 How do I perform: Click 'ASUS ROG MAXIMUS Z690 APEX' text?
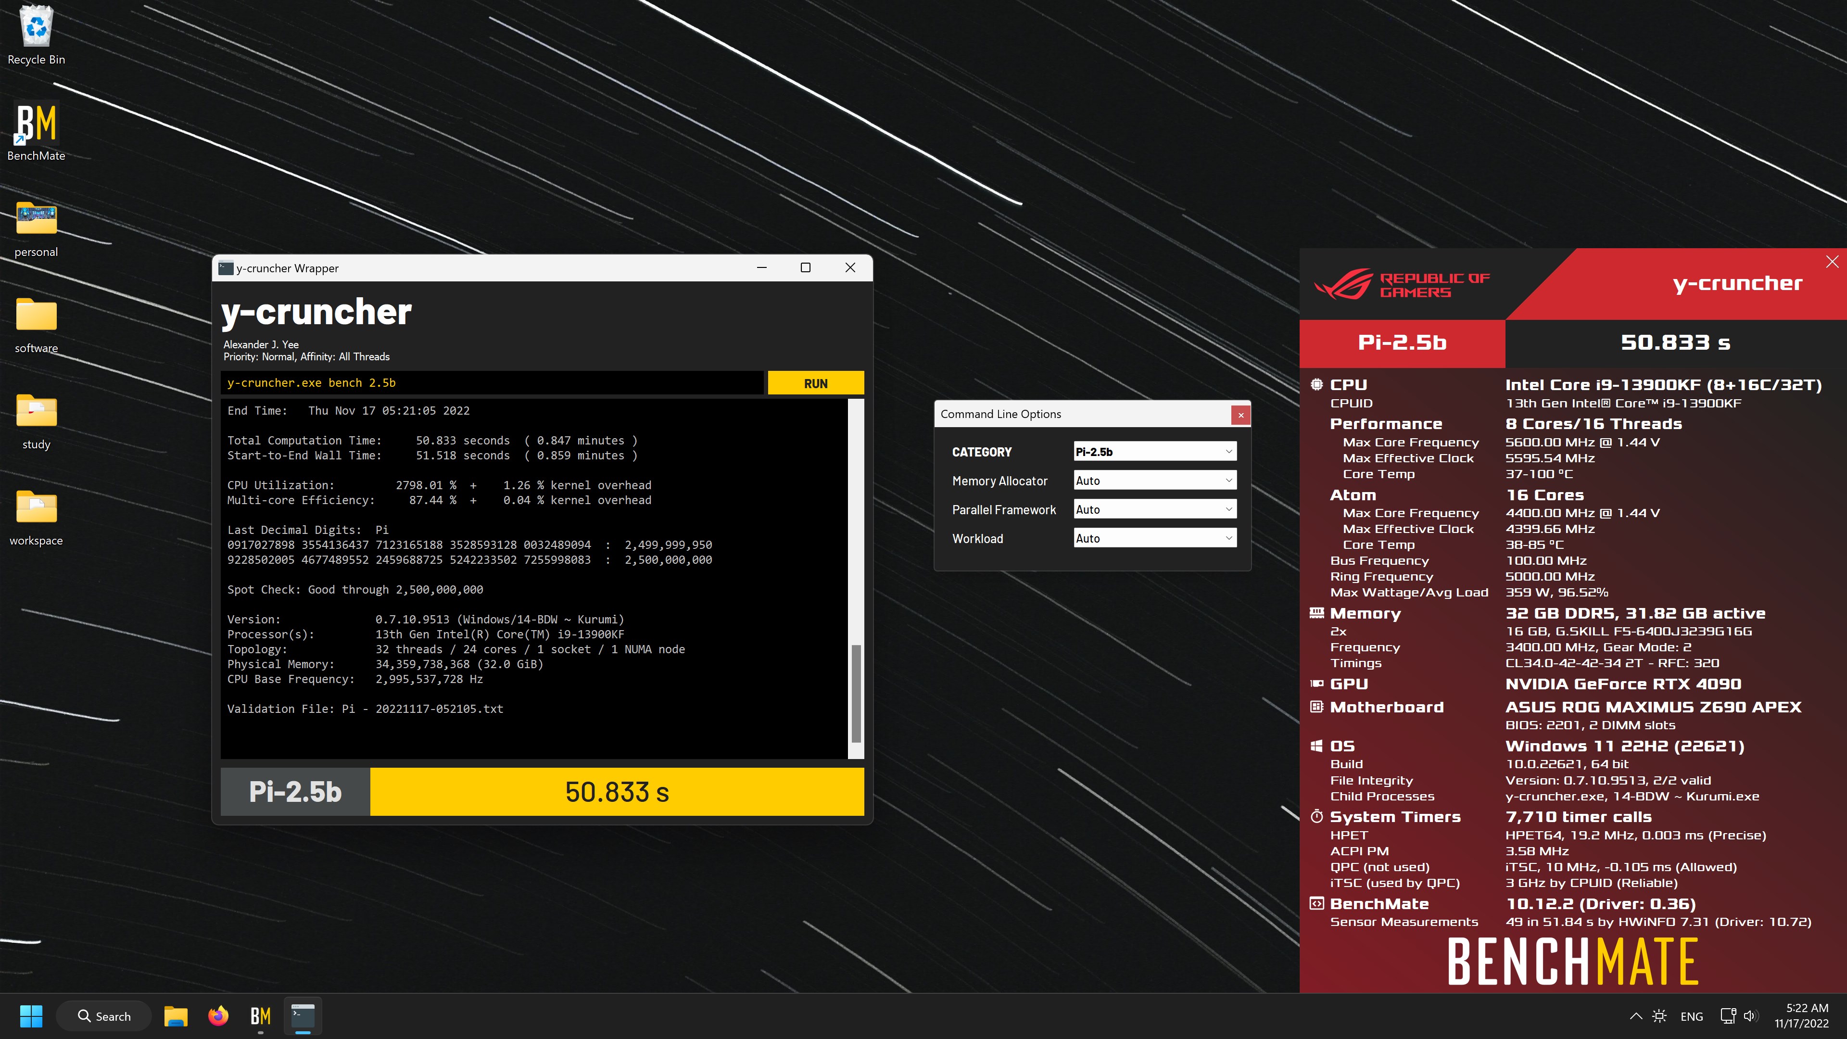pyautogui.click(x=1653, y=707)
